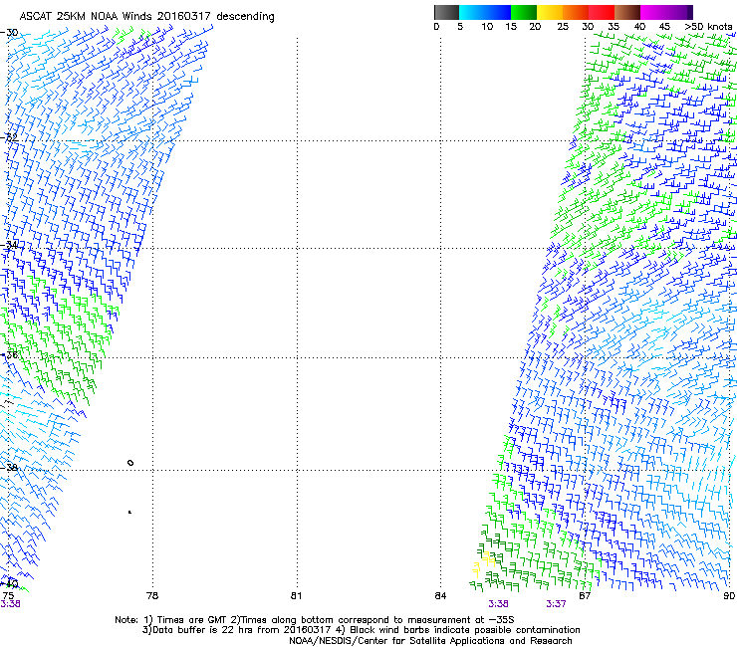Click the longitude label '75'

click(8, 596)
